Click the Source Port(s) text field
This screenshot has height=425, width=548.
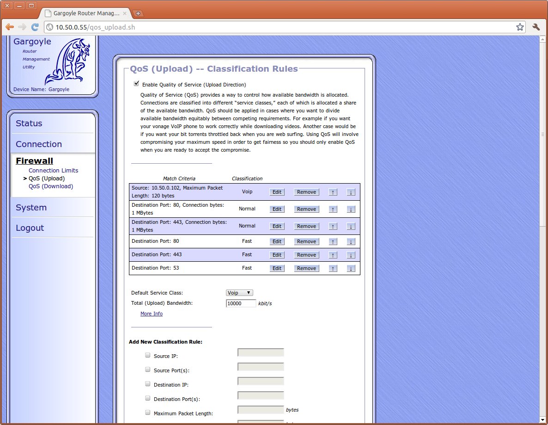point(261,367)
